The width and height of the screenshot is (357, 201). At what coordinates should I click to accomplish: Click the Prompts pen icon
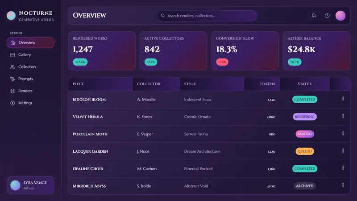(x=12, y=79)
